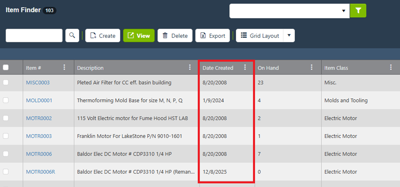The image size is (400, 187).
Task: Open the filter combo box at top
Action: coord(289,11)
